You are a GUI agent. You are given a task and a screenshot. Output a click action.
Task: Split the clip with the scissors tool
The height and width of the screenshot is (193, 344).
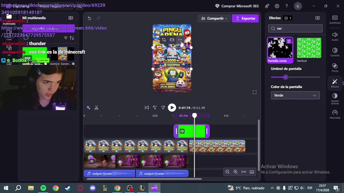tap(96, 108)
